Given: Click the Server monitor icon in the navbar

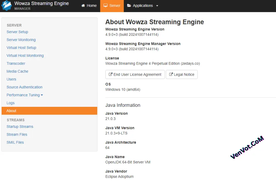Looking at the screenshot, I should point(105,5).
